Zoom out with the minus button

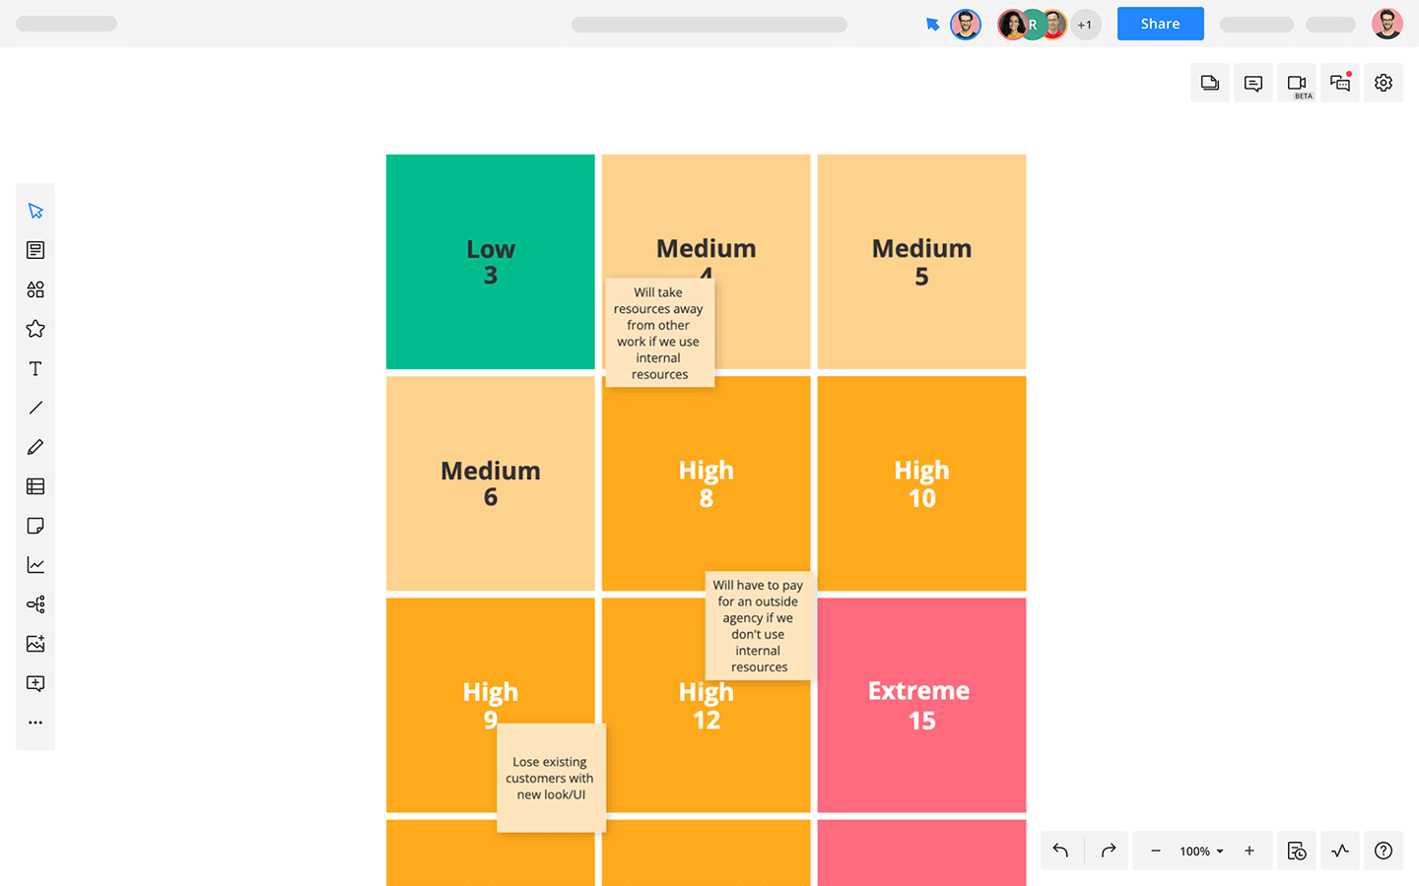point(1155,851)
